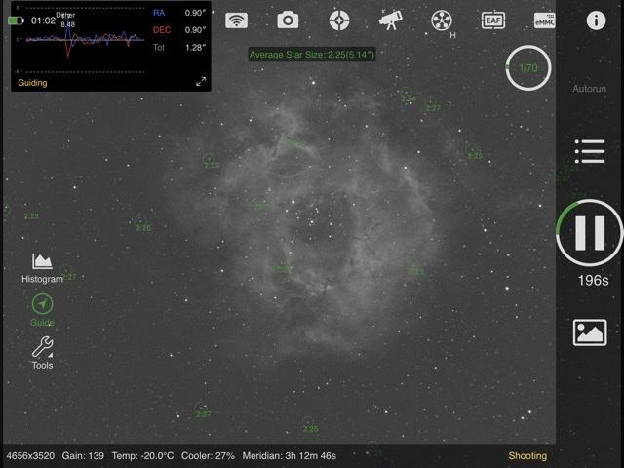Image resolution: width=624 pixels, height=468 pixels.
Task: Open the EAF focuser icon
Action: click(x=493, y=20)
